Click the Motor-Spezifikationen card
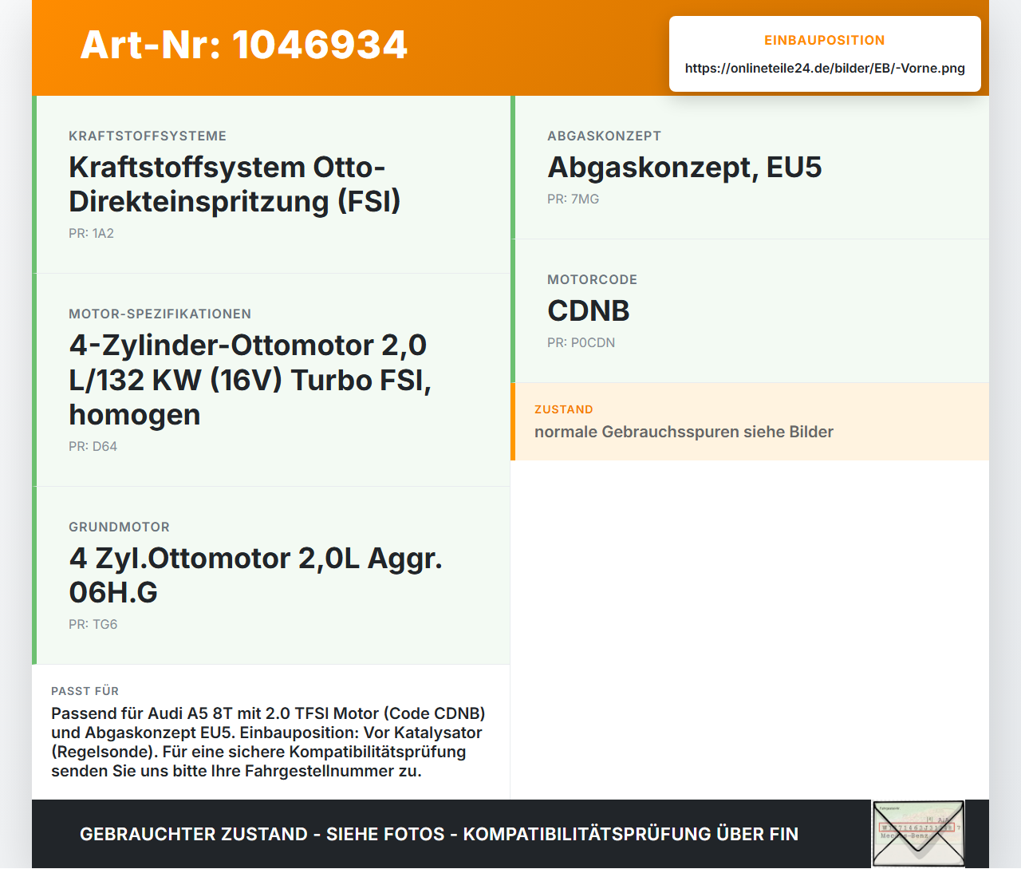1021x869 pixels. 271,380
